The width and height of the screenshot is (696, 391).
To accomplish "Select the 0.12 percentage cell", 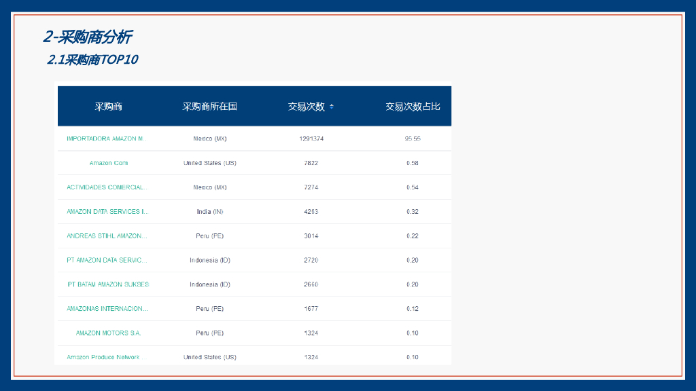I will tap(413, 309).
